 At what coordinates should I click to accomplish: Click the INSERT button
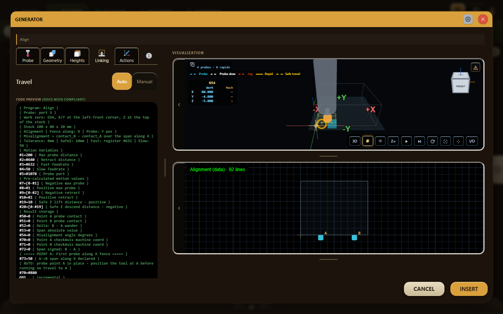click(x=469, y=289)
